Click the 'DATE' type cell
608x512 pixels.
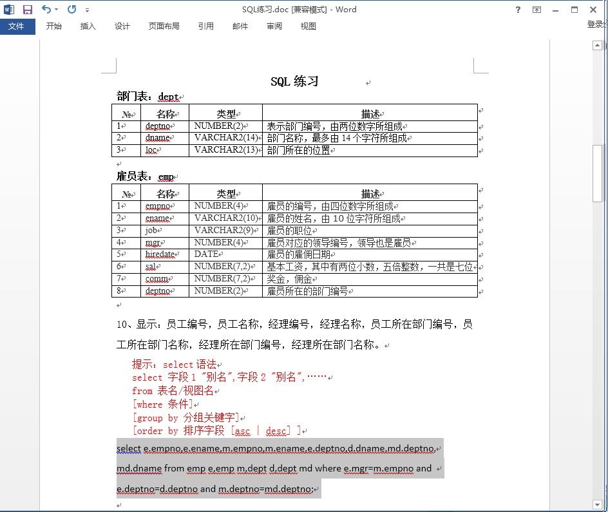[225, 254]
